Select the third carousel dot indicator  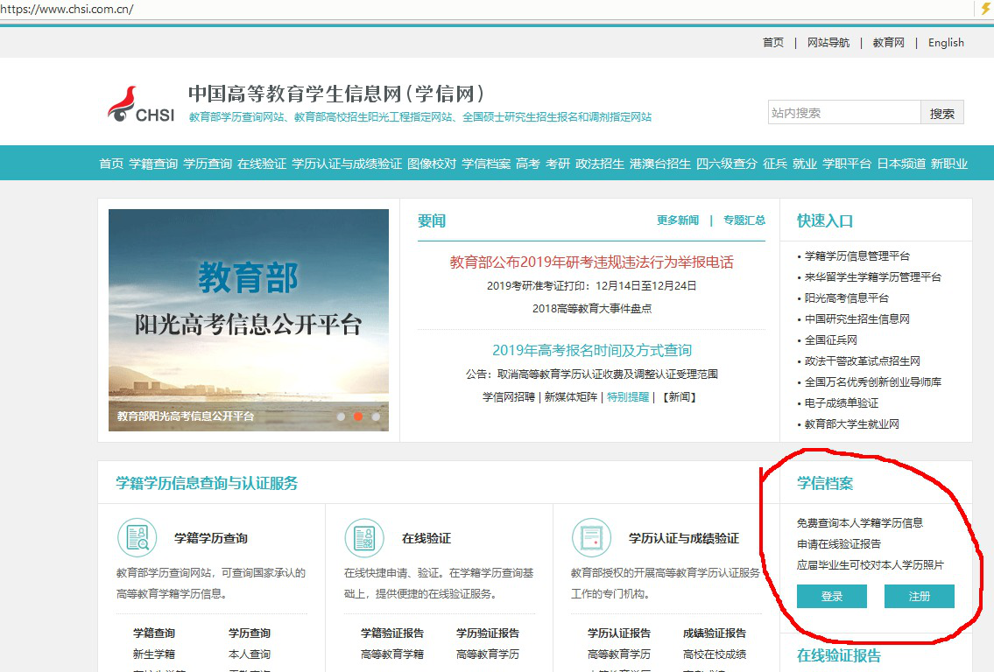coord(376,416)
